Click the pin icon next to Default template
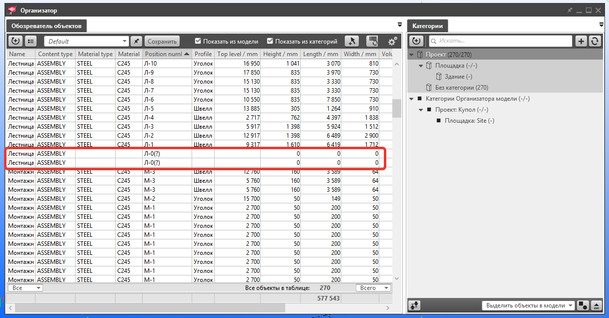The width and height of the screenshot is (609, 318). (x=136, y=42)
